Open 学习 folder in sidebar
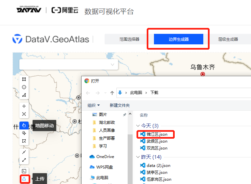This screenshot has height=184, width=251. pyautogui.click(x=100, y=146)
